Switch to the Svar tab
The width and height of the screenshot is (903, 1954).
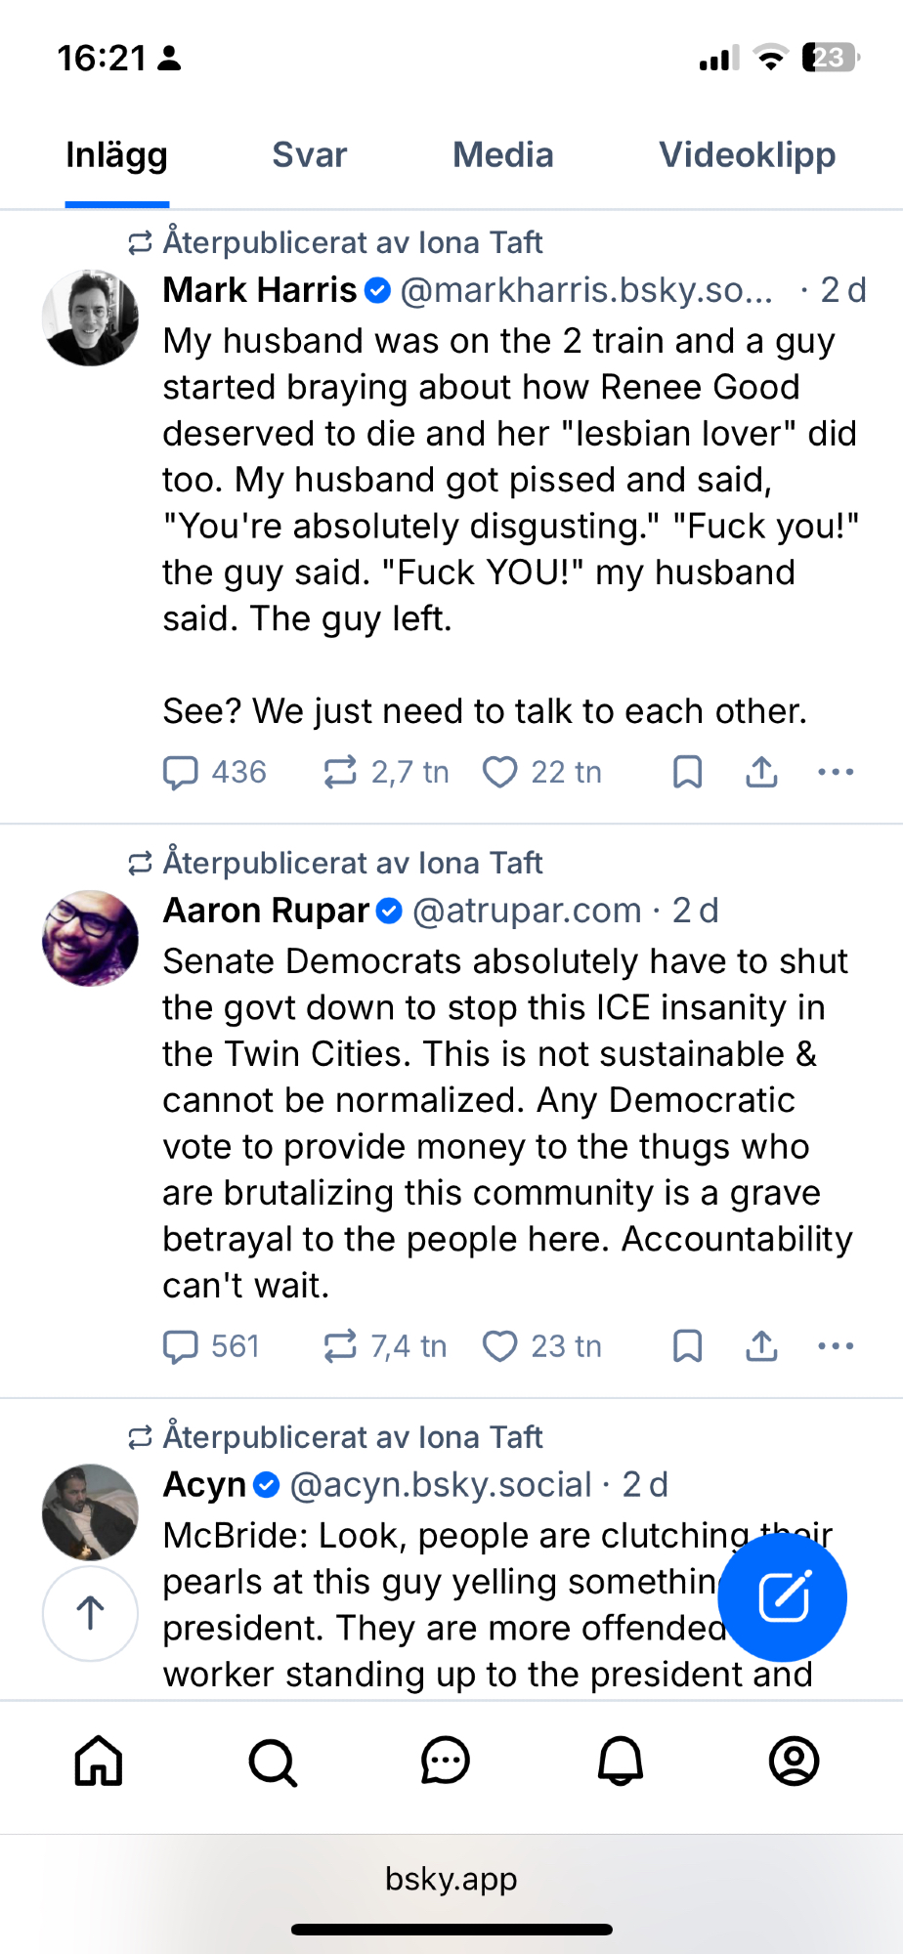click(x=309, y=155)
